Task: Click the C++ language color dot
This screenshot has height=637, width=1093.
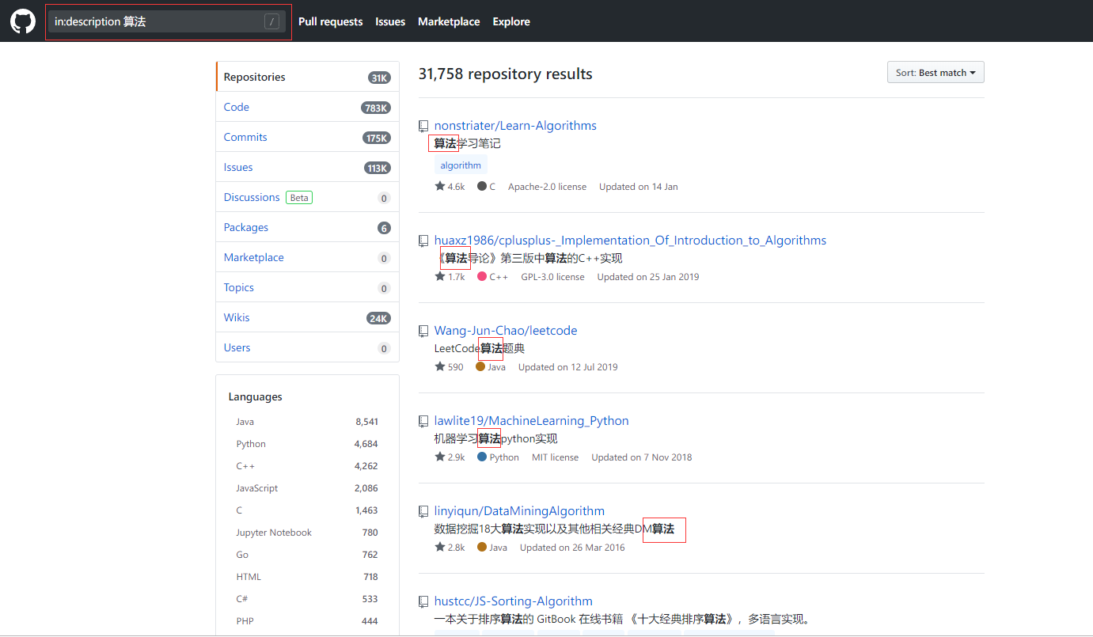Action: click(481, 277)
